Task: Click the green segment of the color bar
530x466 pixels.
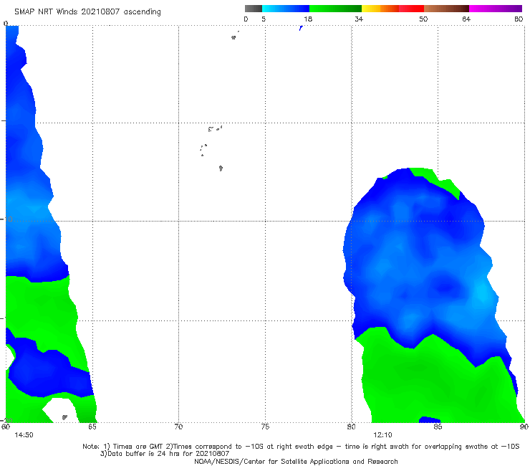Action: pos(335,9)
